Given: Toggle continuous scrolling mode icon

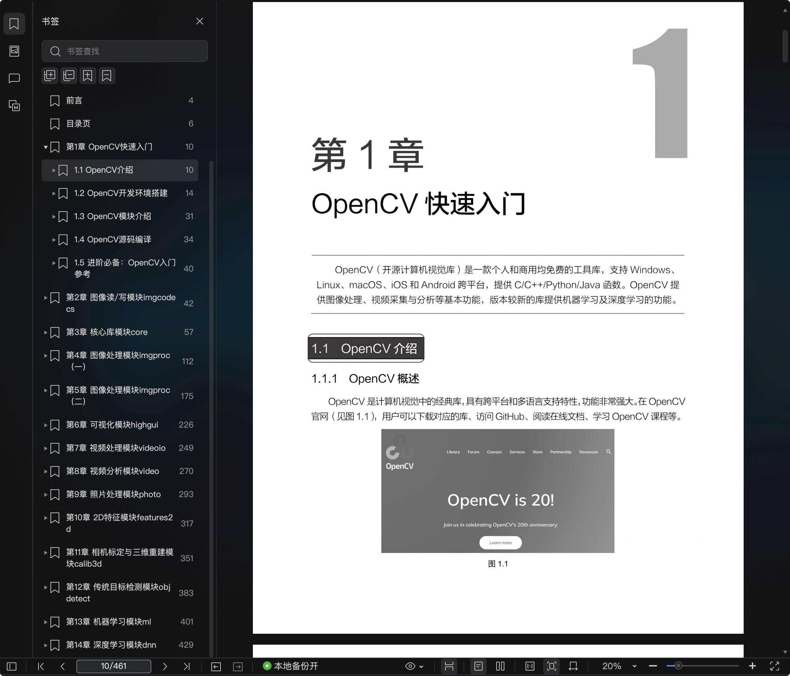Looking at the screenshot, I should (x=449, y=666).
